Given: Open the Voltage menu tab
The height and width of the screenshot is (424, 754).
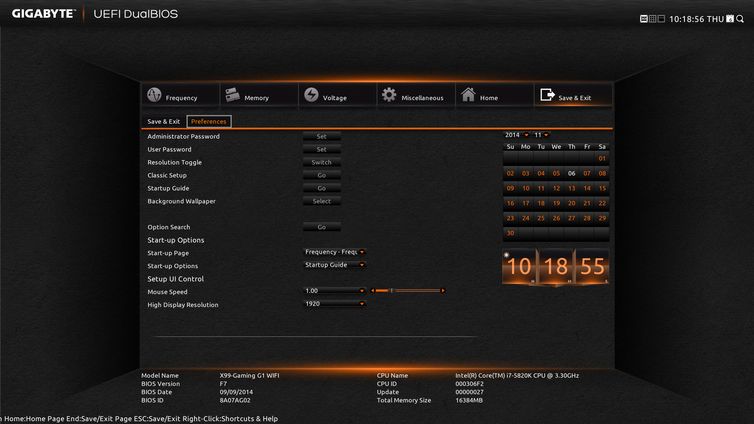Looking at the screenshot, I should (338, 94).
